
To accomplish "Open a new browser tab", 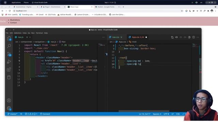I will point(123,7).
